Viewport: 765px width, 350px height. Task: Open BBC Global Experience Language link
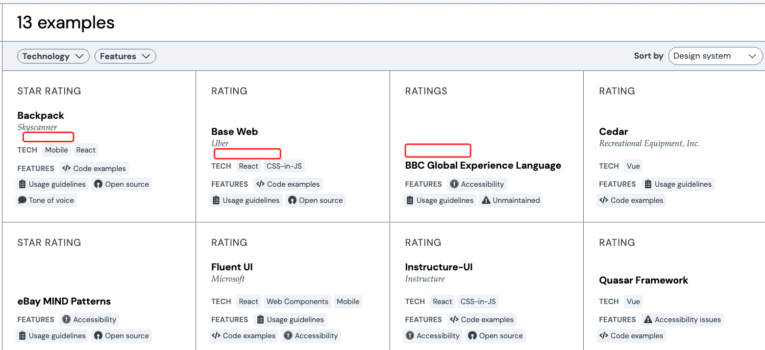point(483,165)
